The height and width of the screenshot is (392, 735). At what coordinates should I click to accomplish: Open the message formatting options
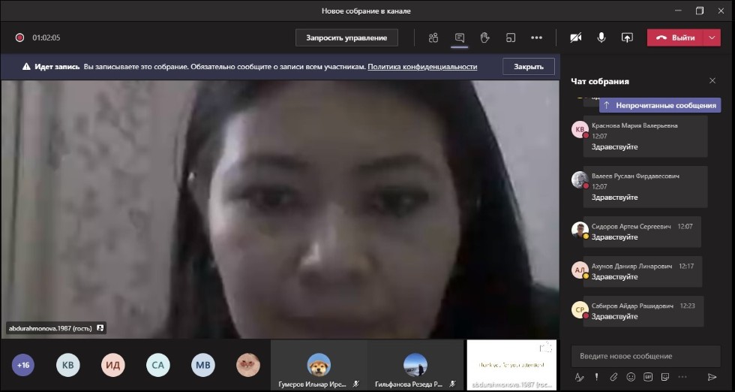pos(579,377)
